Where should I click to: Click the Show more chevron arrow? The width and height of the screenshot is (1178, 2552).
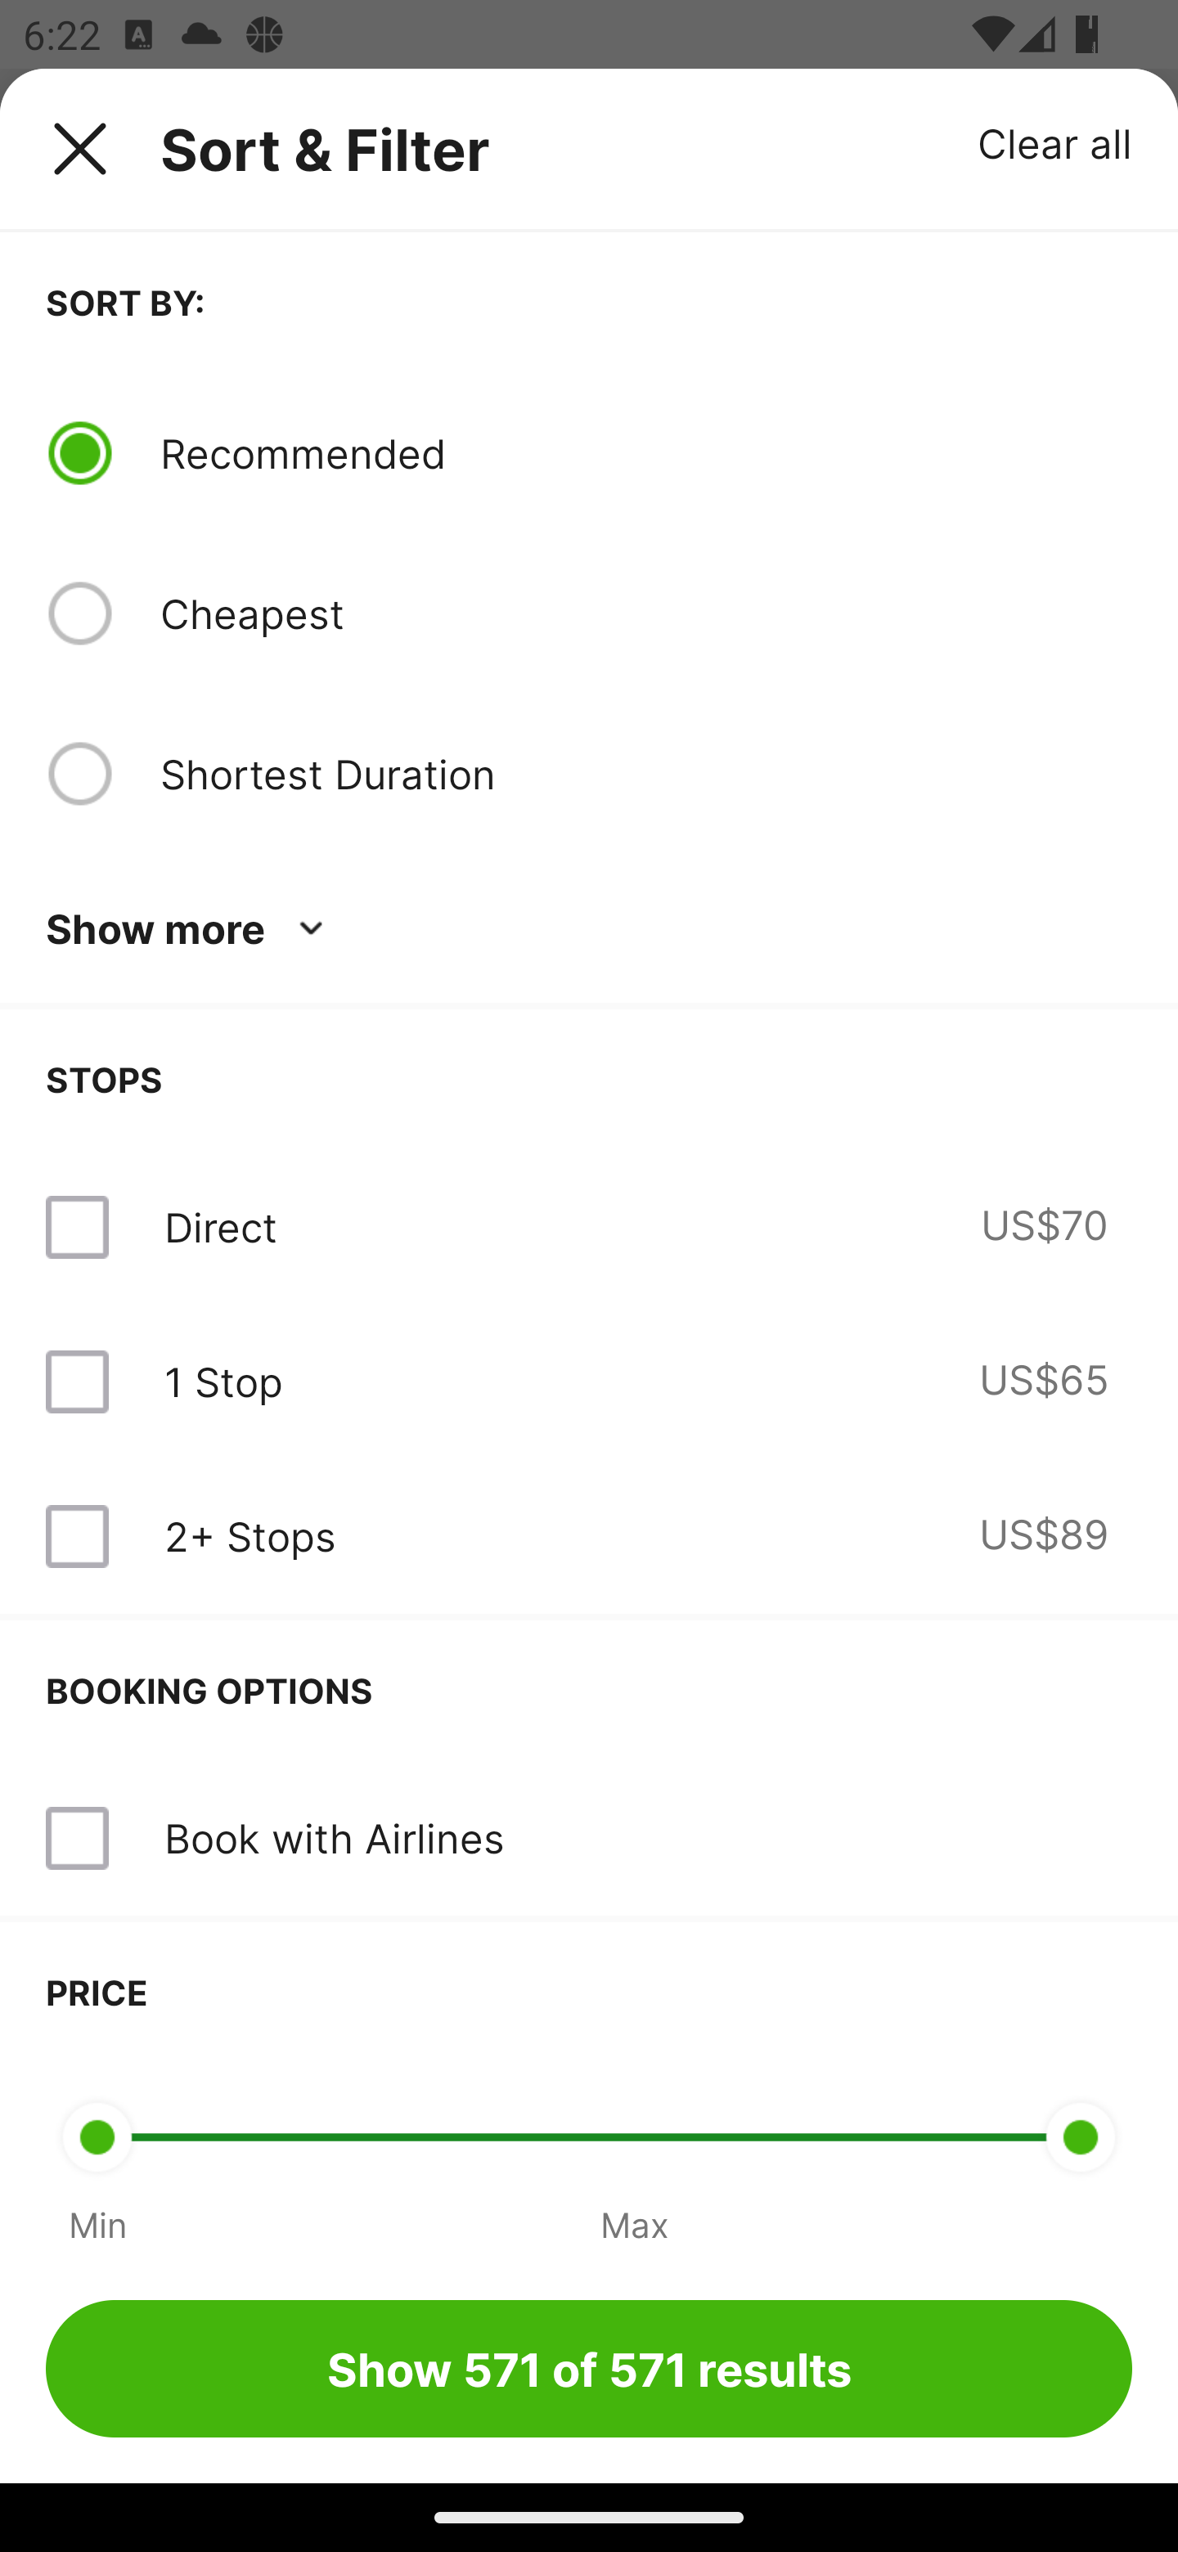click(x=311, y=928)
